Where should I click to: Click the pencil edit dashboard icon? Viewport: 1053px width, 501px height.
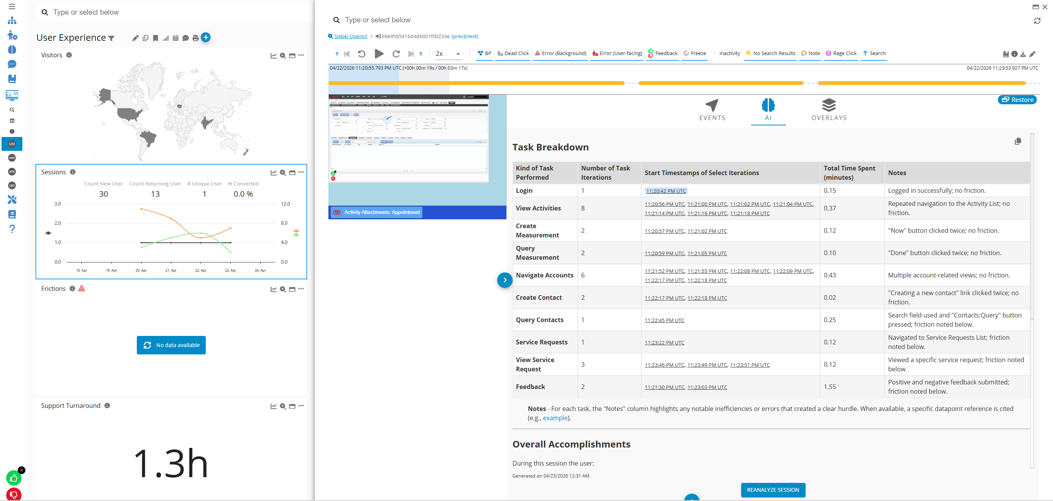pyautogui.click(x=135, y=38)
